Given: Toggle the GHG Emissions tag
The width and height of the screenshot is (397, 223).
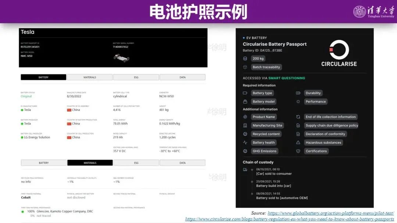Looking at the screenshot, I should [264, 151].
